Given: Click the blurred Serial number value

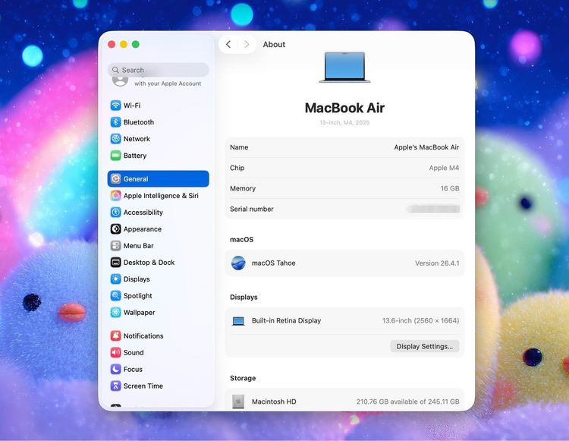Looking at the screenshot, I should [x=434, y=209].
